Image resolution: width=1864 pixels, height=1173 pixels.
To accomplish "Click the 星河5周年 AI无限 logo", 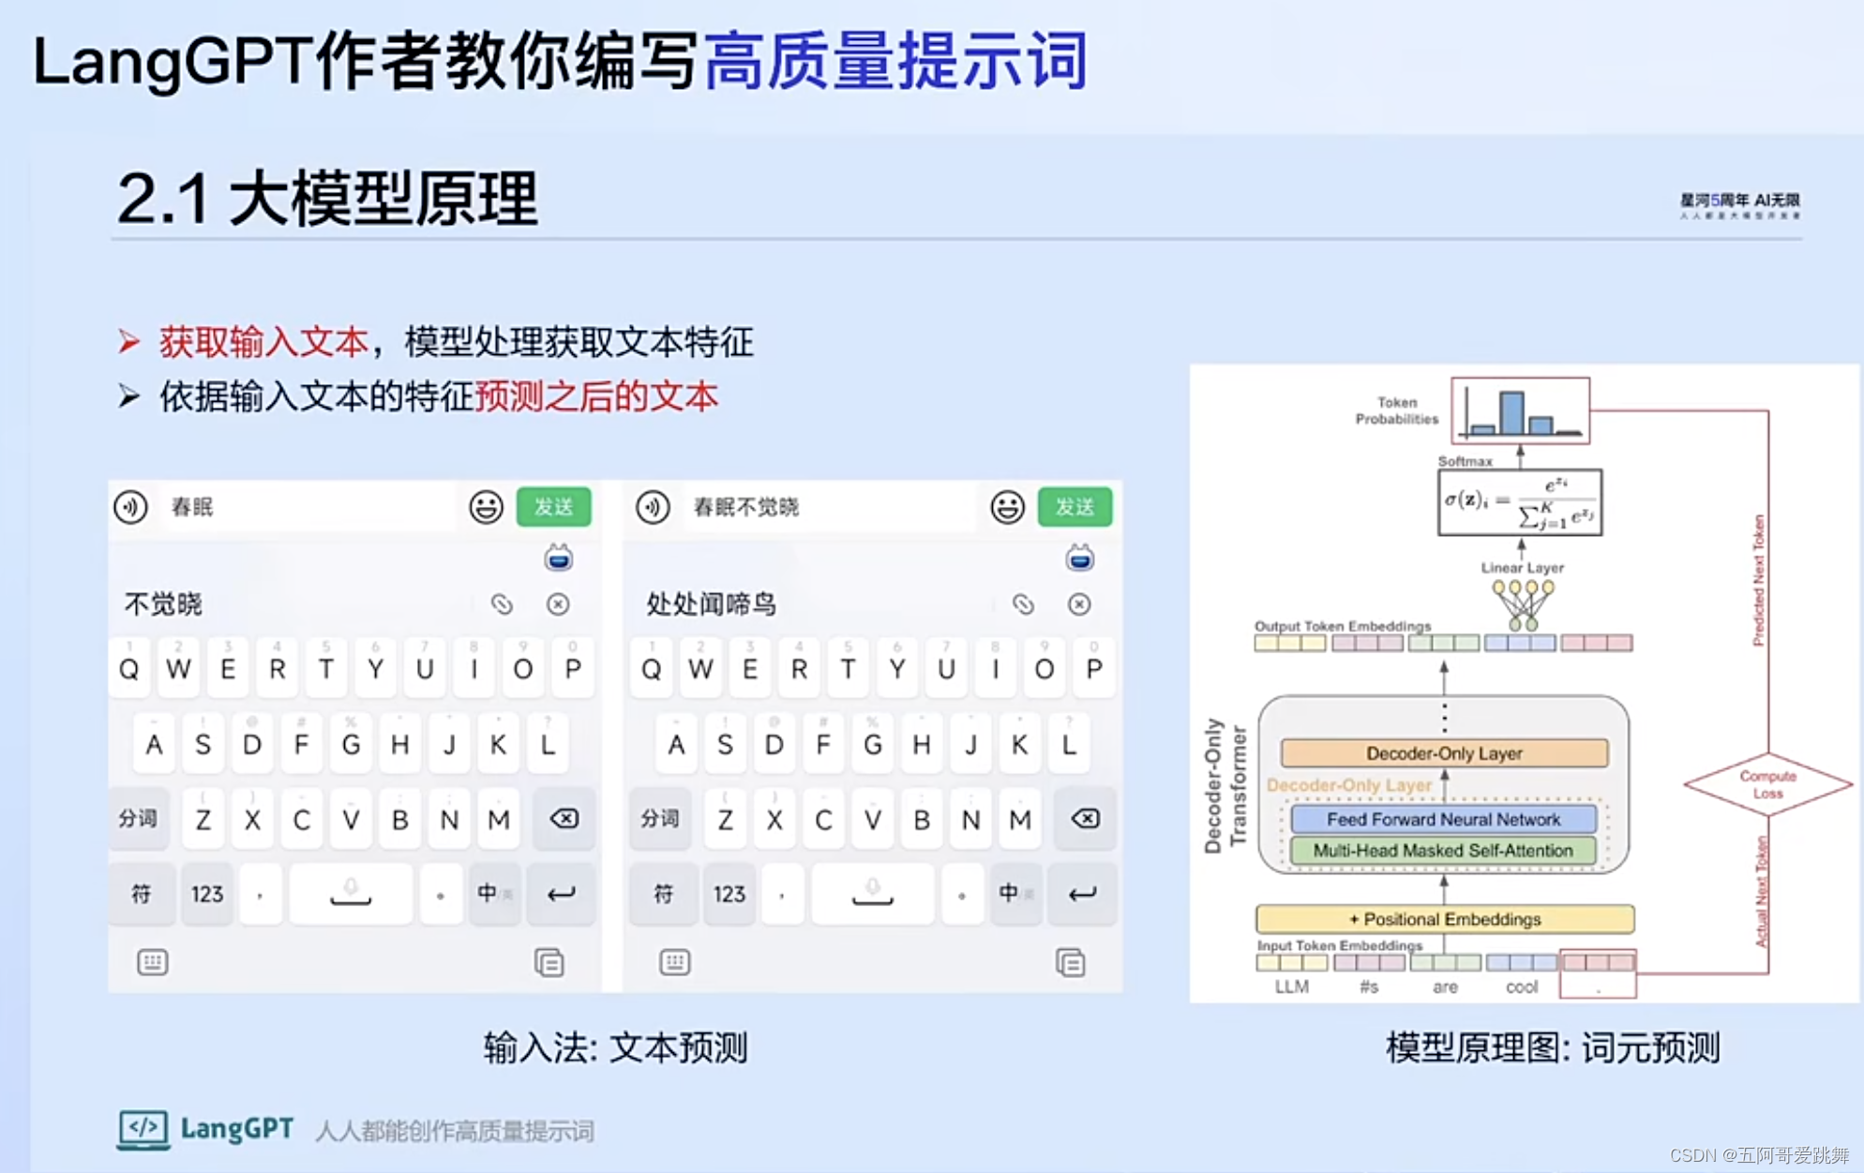I will pyautogui.click(x=1740, y=205).
